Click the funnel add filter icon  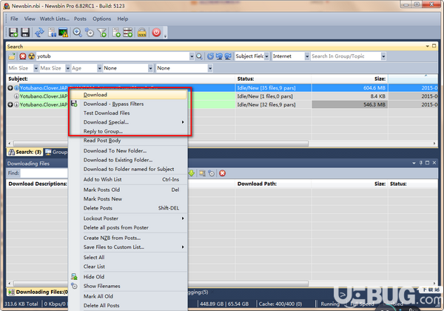[102, 33]
